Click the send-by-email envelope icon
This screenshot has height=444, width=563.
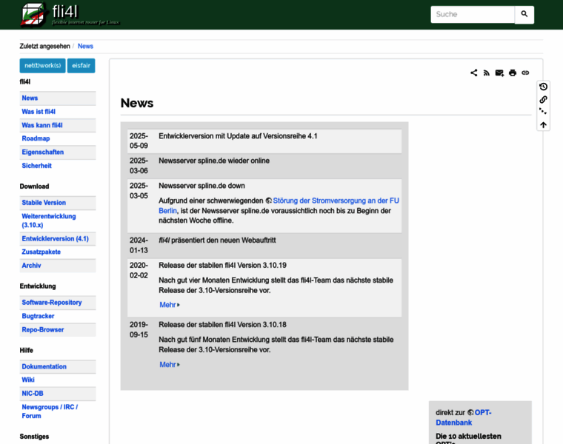click(499, 73)
